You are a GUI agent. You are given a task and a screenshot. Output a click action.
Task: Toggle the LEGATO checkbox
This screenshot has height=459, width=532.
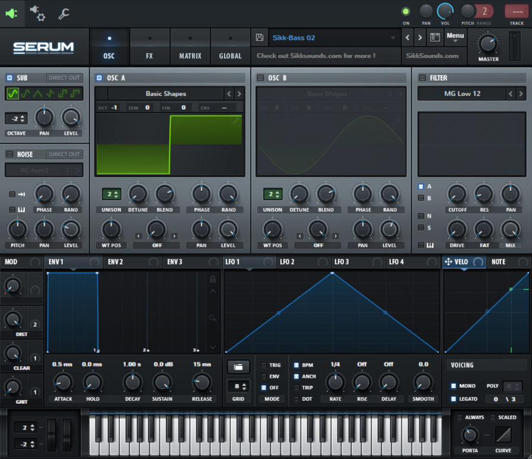[x=454, y=399]
